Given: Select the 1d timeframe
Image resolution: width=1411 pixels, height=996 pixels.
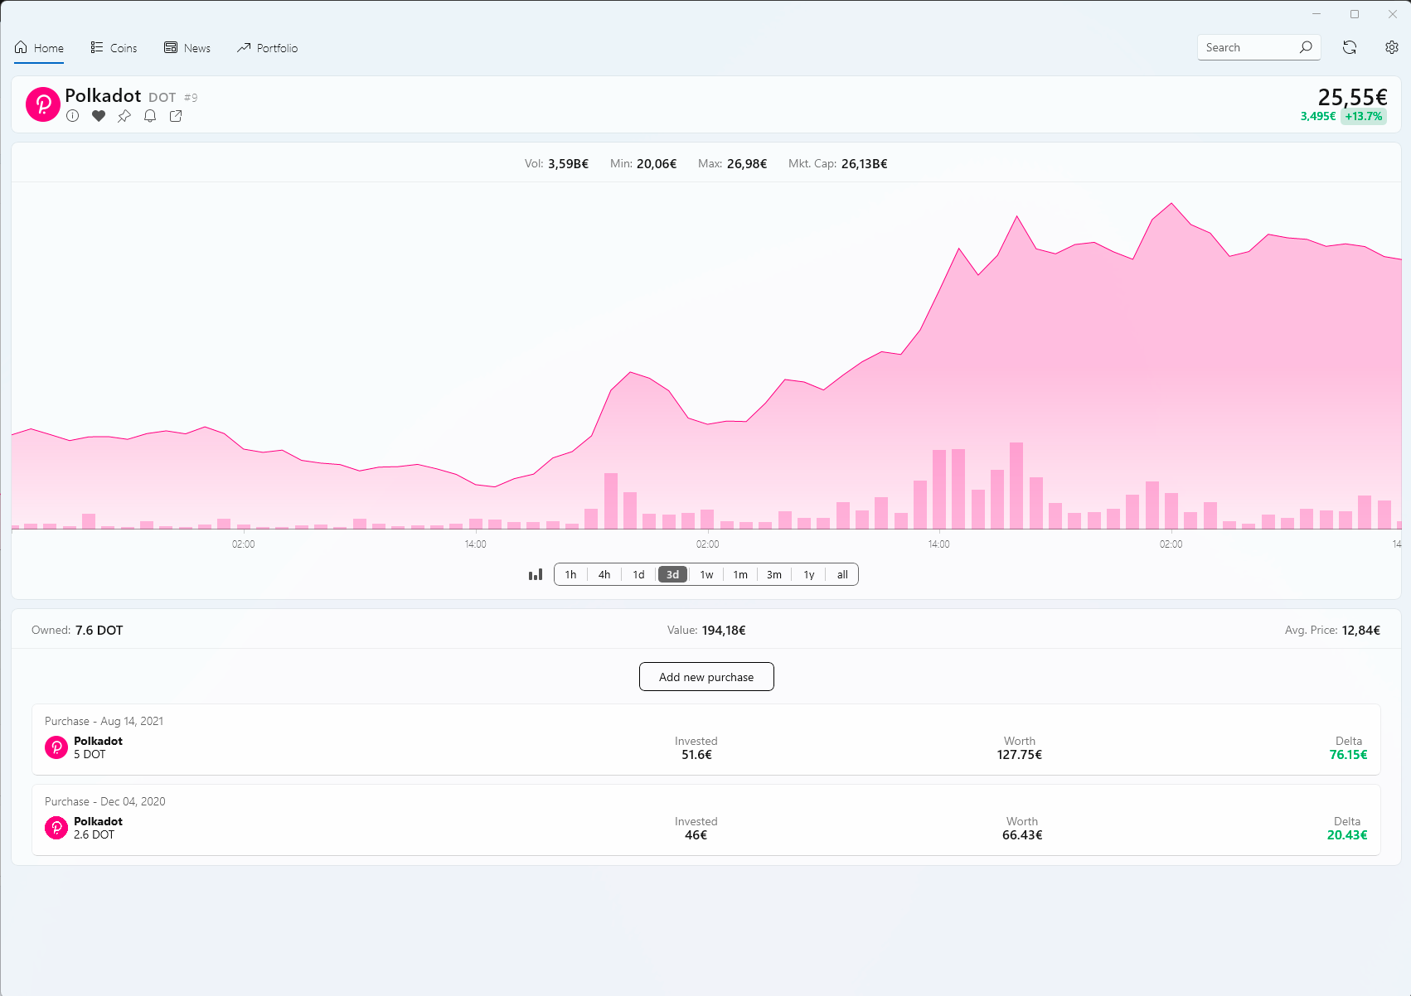Looking at the screenshot, I should click(x=638, y=574).
